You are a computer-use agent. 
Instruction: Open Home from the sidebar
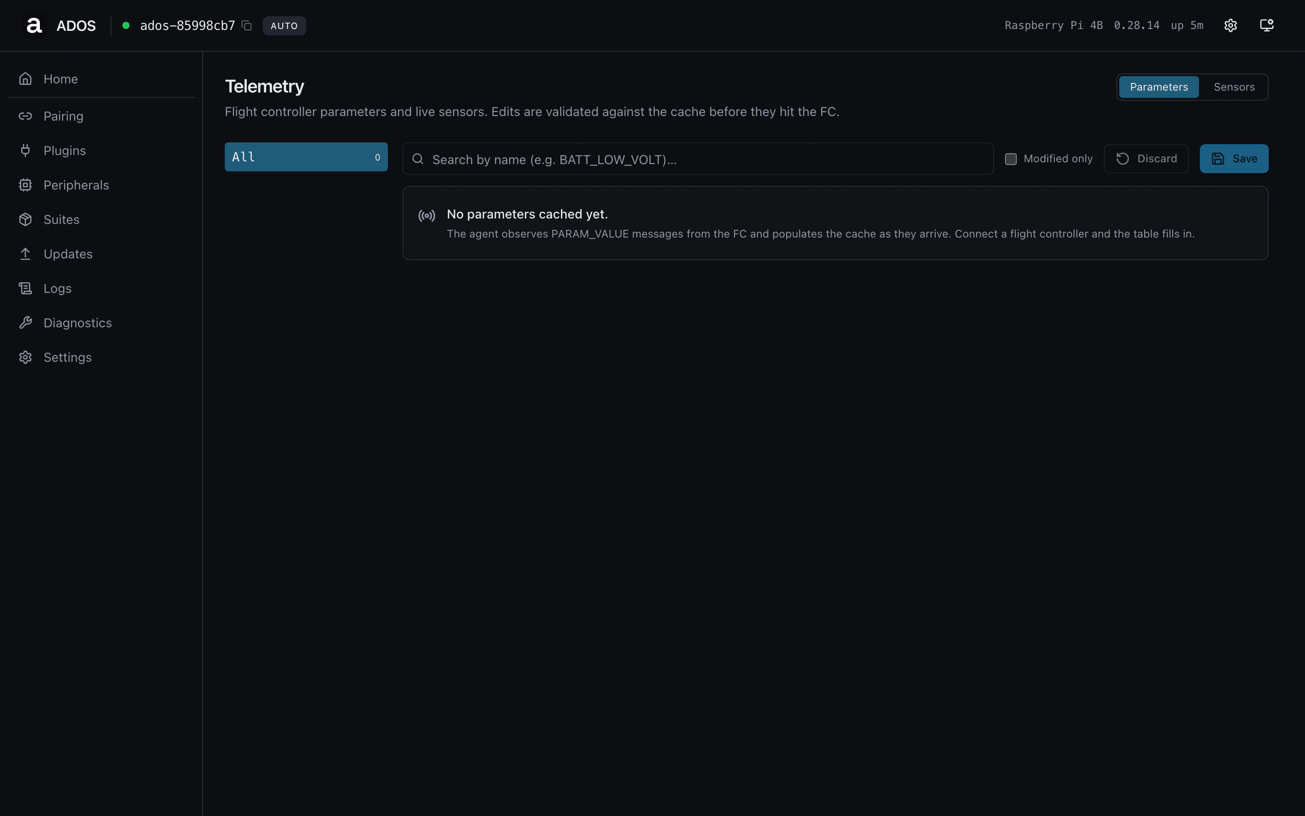tap(101, 79)
